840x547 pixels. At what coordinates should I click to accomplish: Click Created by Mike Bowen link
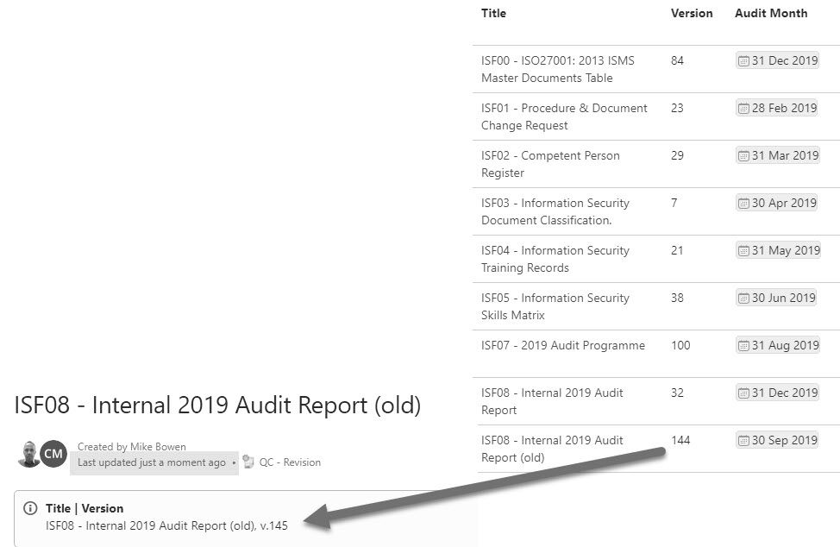coord(132,446)
